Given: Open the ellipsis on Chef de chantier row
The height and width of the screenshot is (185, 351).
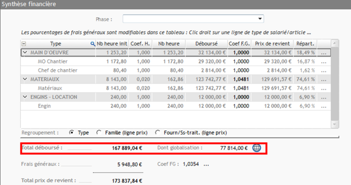Looking at the screenshot, I should pos(324,71).
